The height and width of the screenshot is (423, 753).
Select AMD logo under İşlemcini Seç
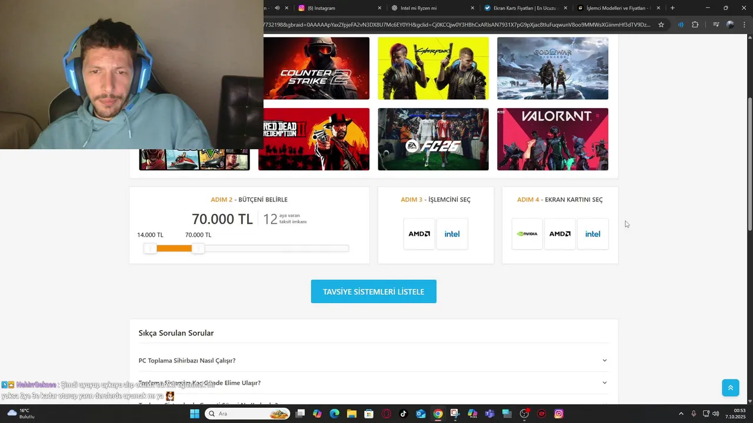(x=419, y=234)
